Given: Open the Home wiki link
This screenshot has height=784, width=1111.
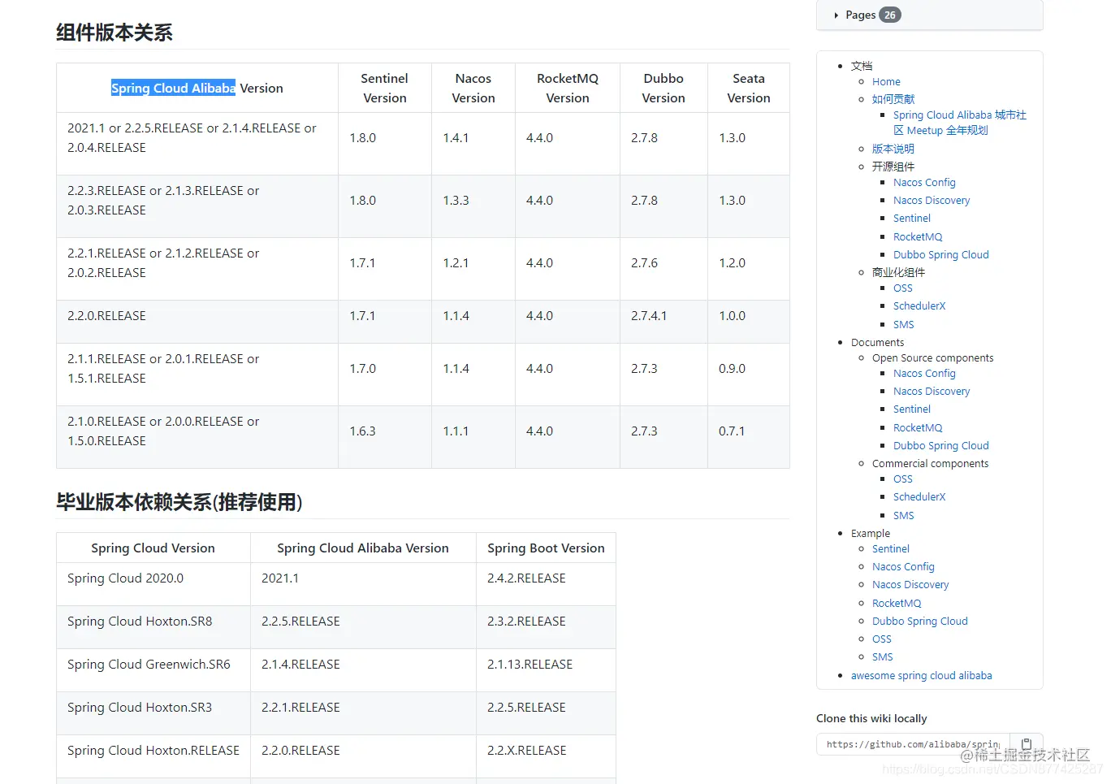Looking at the screenshot, I should tap(886, 82).
